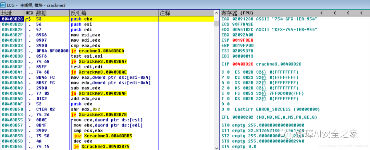Click the disassembly vertical scrollbar thumb
Screen dimensions: 370x150
click(217, 24)
